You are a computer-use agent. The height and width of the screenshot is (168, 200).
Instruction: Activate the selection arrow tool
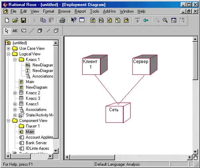pos(7,31)
